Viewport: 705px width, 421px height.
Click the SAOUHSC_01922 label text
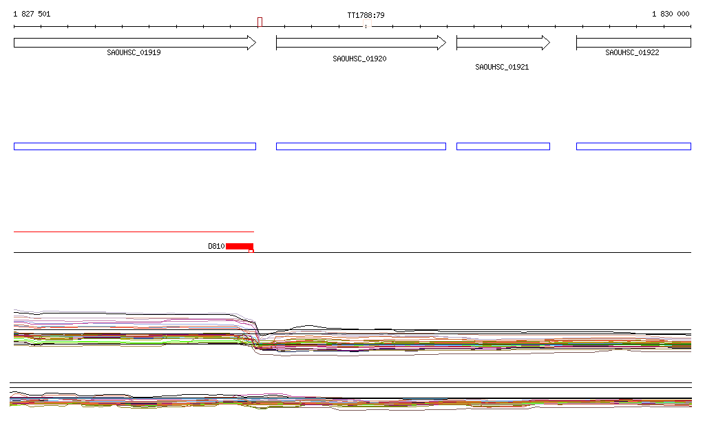(x=632, y=52)
